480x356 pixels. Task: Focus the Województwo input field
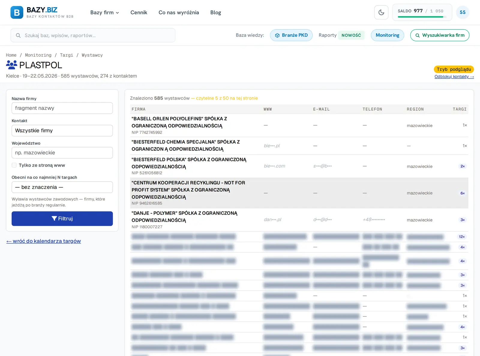point(62,153)
